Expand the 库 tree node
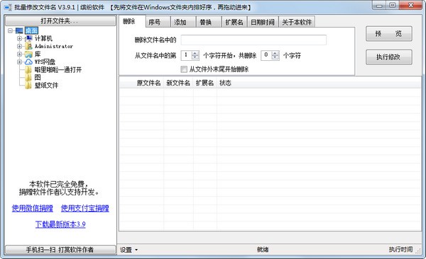The width and height of the screenshot is (426, 259). click(20, 54)
